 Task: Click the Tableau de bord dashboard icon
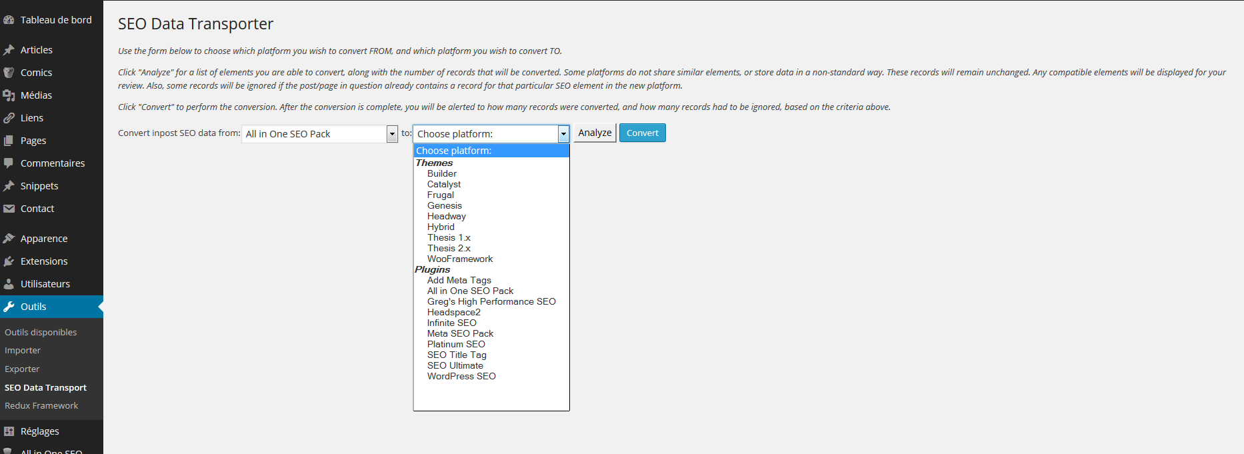[x=9, y=20]
